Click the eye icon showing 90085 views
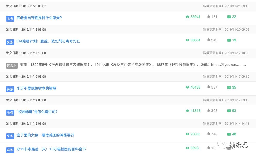256x156 pixels. click(x=188, y=134)
